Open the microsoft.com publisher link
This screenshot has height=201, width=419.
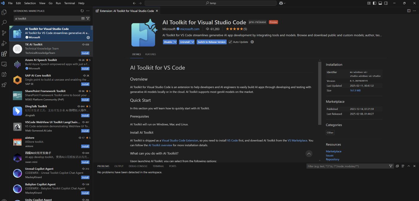click(190, 29)
